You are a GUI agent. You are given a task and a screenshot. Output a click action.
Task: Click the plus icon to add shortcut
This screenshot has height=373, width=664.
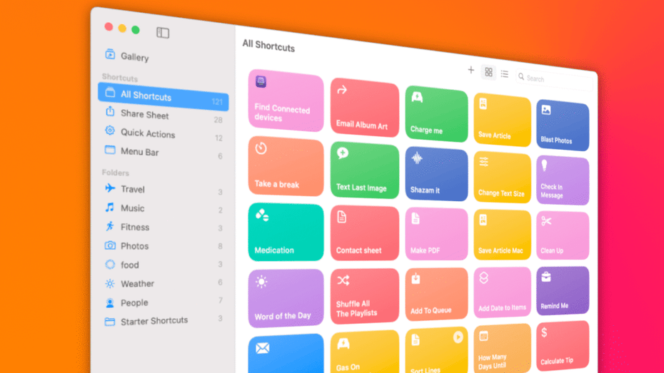tap(471, 70)
